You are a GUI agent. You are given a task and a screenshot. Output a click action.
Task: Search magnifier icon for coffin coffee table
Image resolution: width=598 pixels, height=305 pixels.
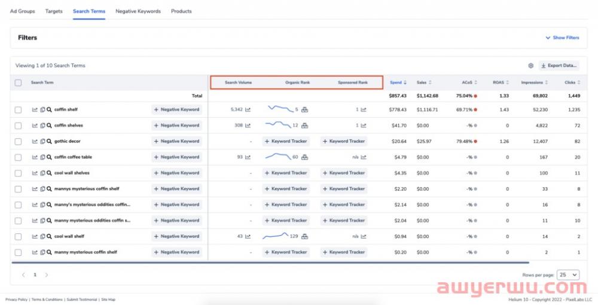[x=49, y=157]
